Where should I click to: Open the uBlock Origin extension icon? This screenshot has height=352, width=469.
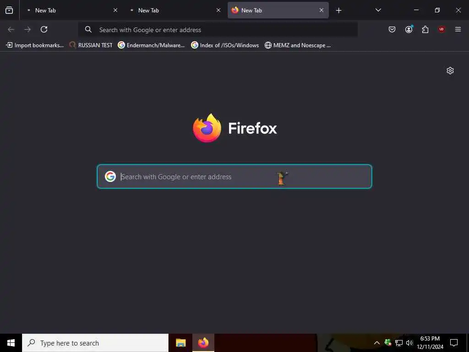(442, 29)
